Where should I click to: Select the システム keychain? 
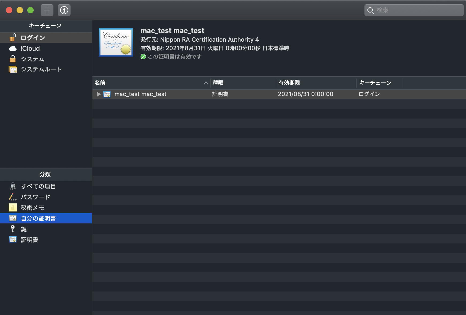(x=32, y=59)
